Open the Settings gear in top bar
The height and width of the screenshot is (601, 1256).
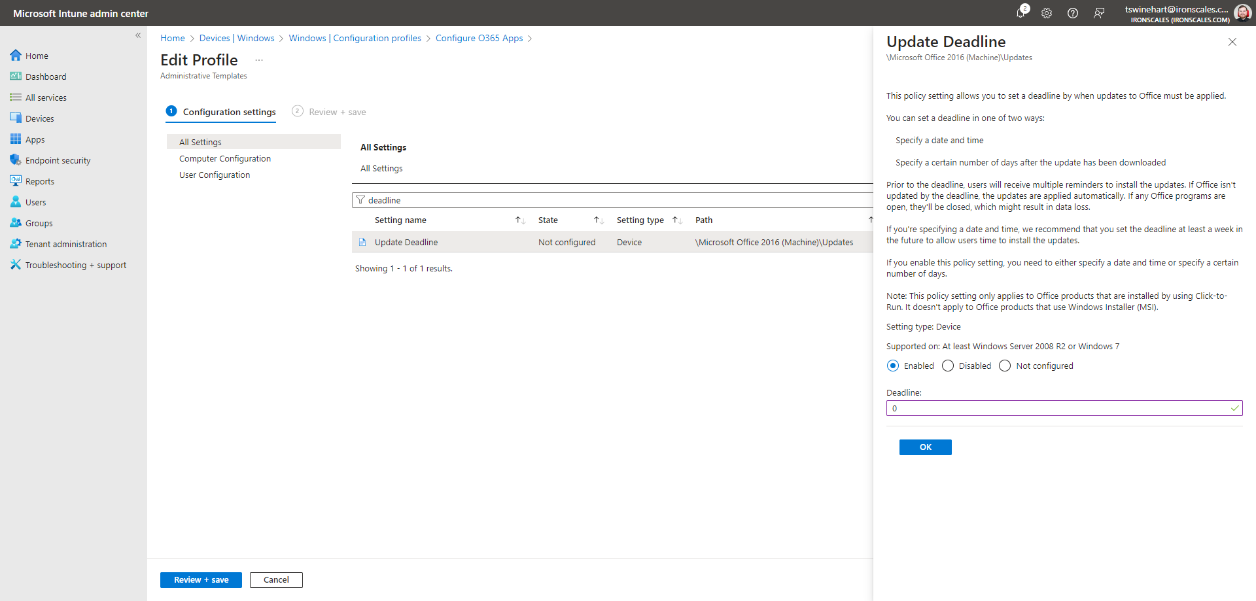click(x=1047, y=13)
